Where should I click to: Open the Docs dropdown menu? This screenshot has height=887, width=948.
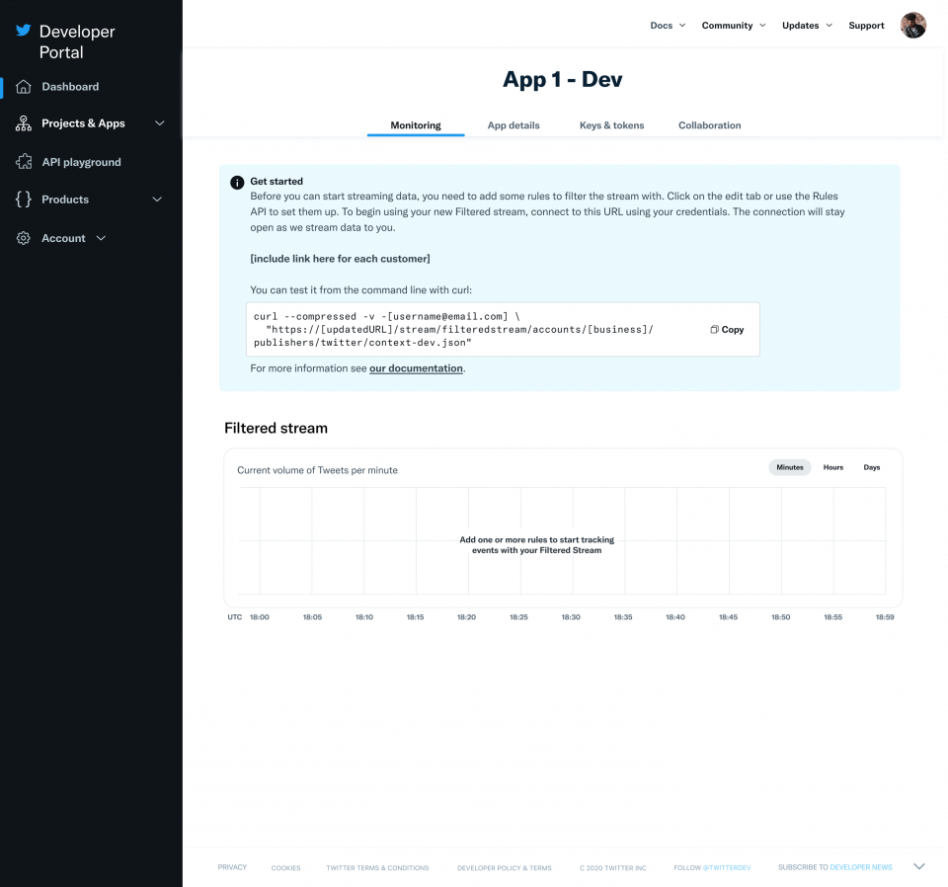[x=668, y=26]
